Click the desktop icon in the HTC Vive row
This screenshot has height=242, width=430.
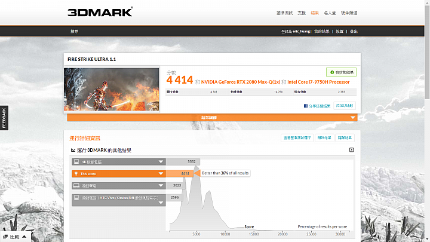[76, 197]
